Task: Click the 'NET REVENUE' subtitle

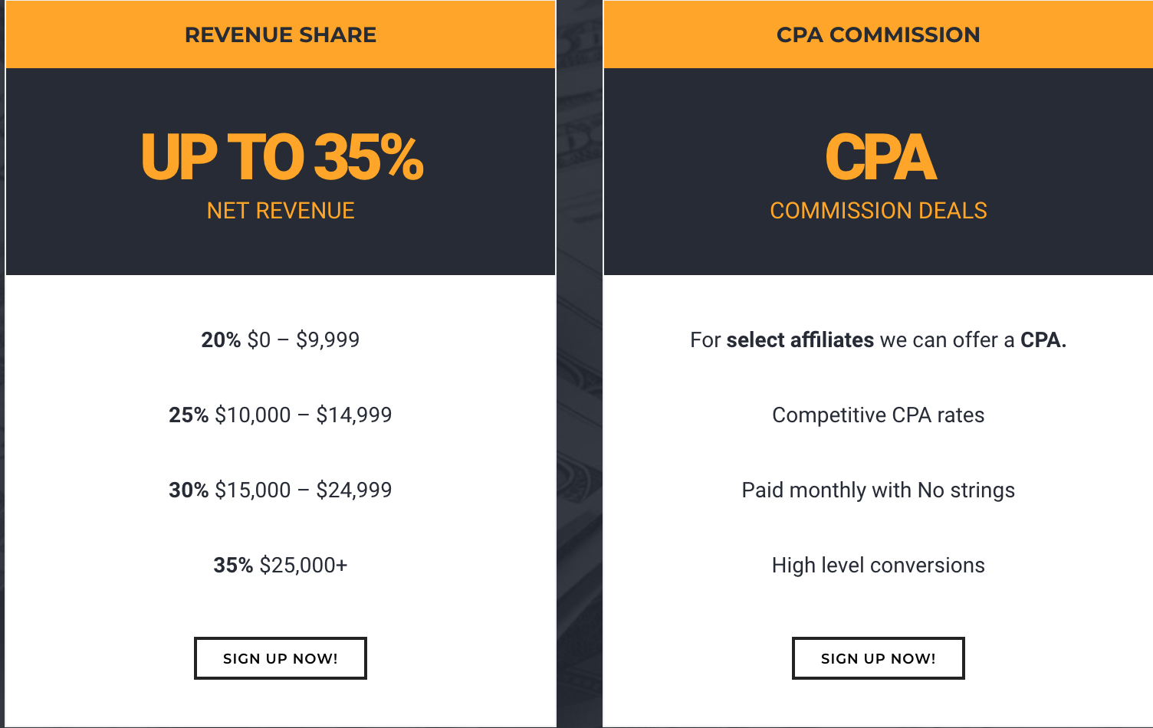Action: pos(281,211)
